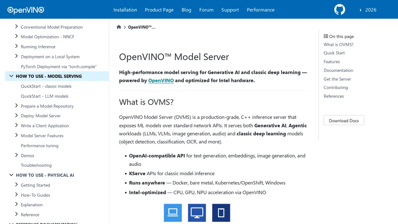The image size is (398, 224).
Task: Jump to References section link
Action: pos(333,96)
